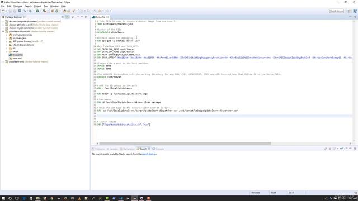Expand the docker-mysql-connector project

[3, 28]
